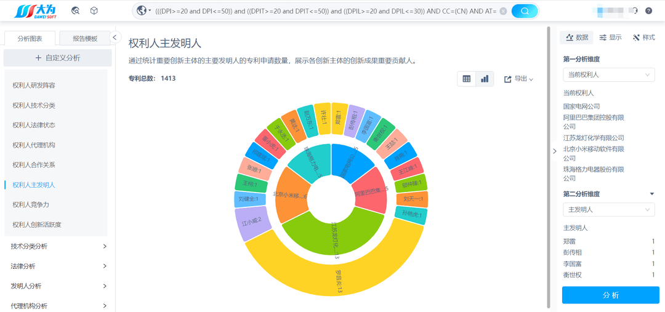Open the 导出 export menu

coord(518,79)
